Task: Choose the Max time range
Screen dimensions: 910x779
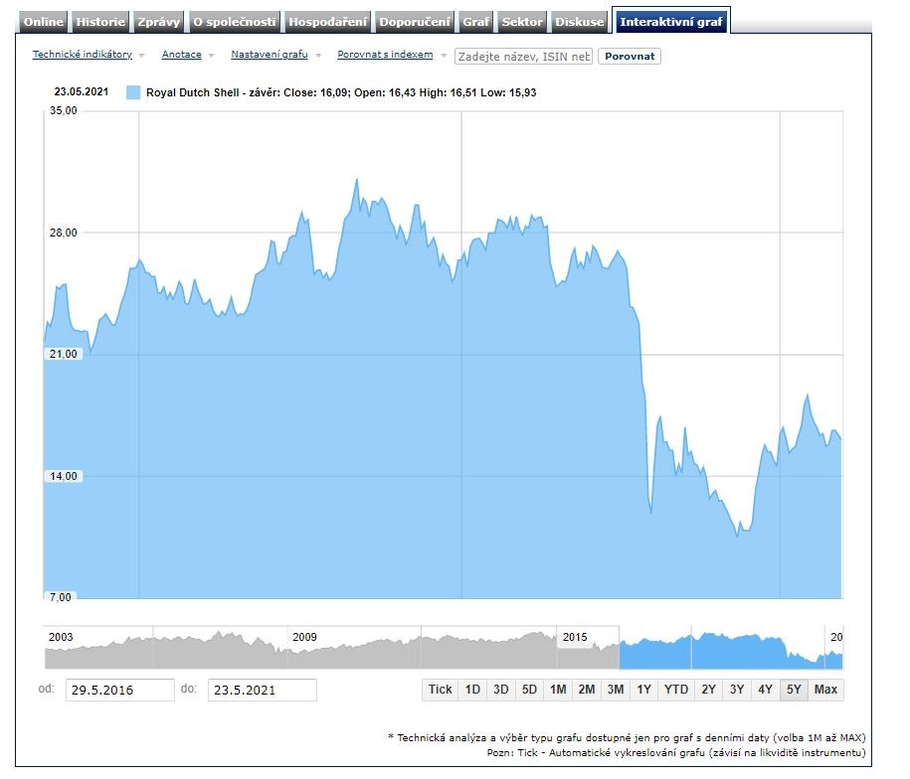Action: click(825, 690)
